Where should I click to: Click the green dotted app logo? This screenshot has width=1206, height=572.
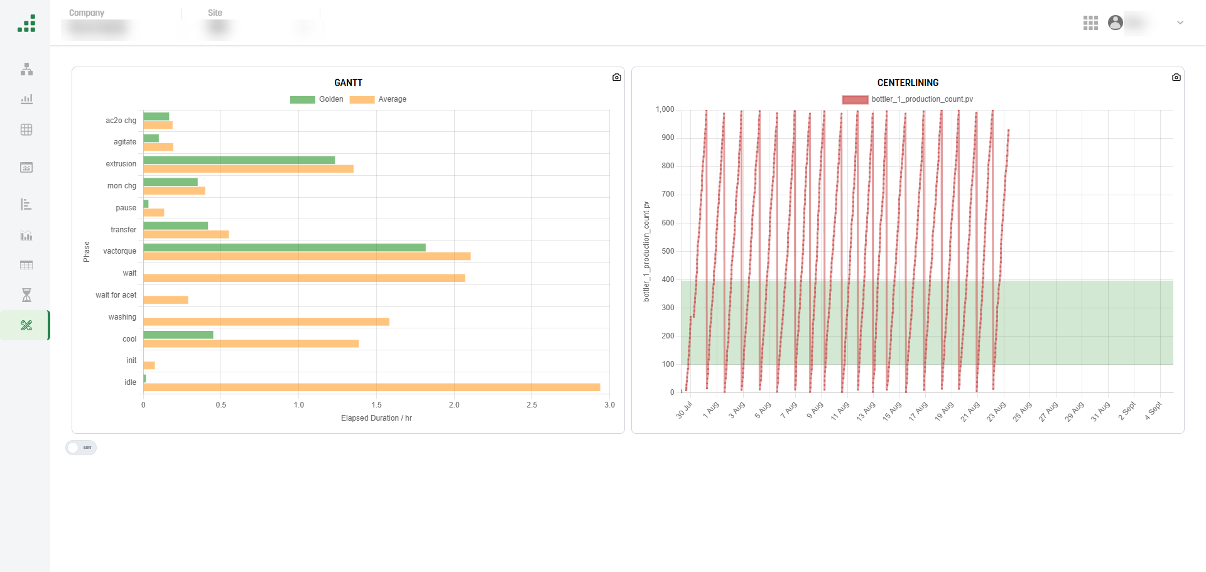point(26,23)
